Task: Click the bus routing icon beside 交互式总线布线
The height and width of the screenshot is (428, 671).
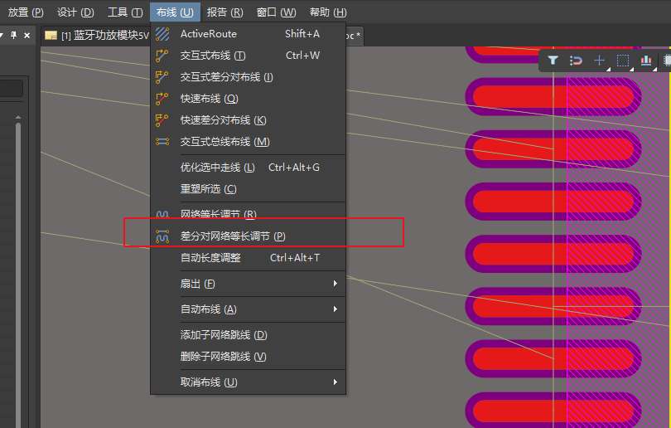Action: 162,142
